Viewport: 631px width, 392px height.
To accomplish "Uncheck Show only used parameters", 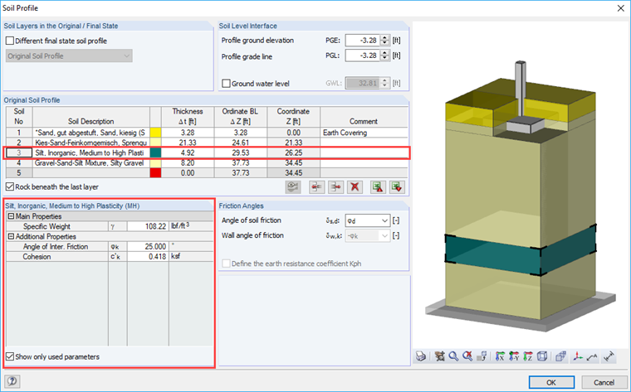I will click(10, 356).
